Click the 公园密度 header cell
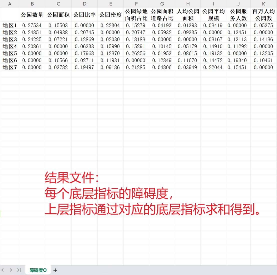 (x=110, y=15)
